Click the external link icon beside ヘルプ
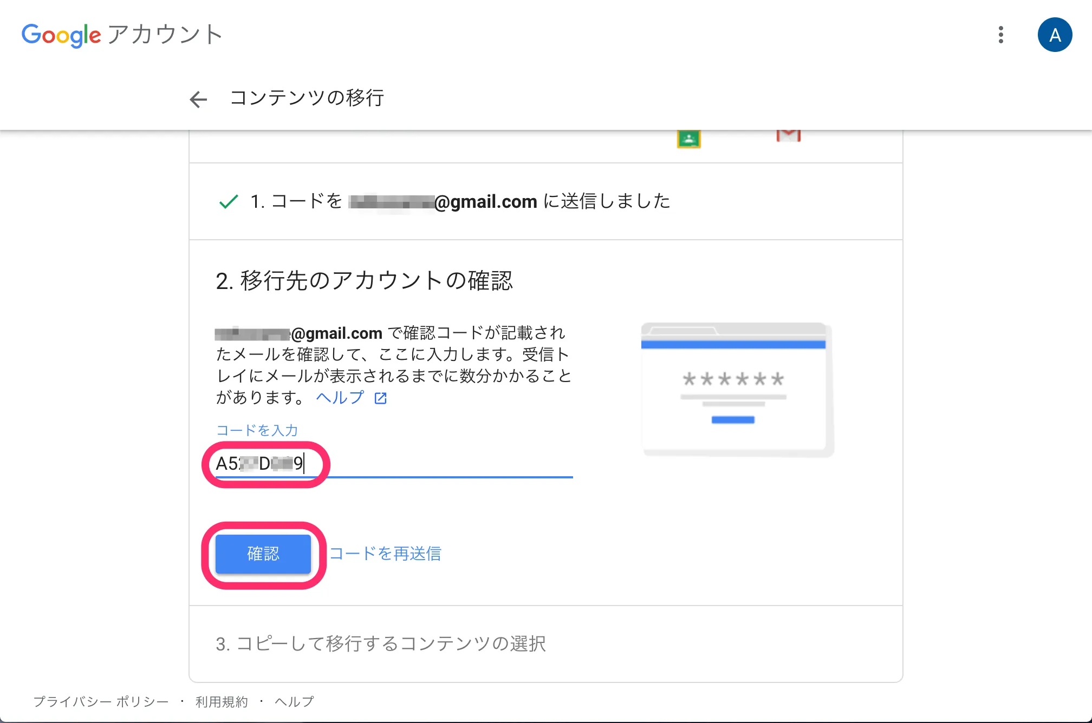The height and width of the screenshot is (723, 1092). (381, 398)
